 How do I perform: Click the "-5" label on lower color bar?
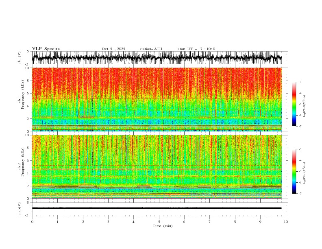[x=300, y=171]
